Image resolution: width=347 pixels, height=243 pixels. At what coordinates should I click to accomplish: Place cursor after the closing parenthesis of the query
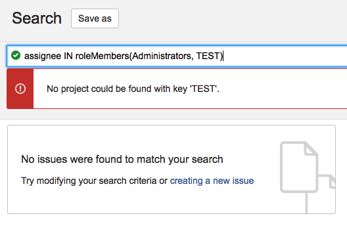[x=223, y=56]
